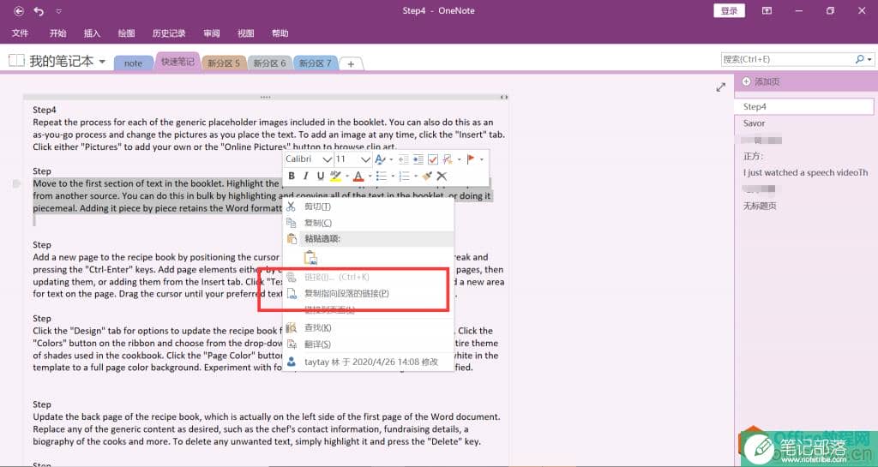878x467 pixels.
Task: Open the Quick Access Toolbar customize arrow
Action: click(59, 11)
